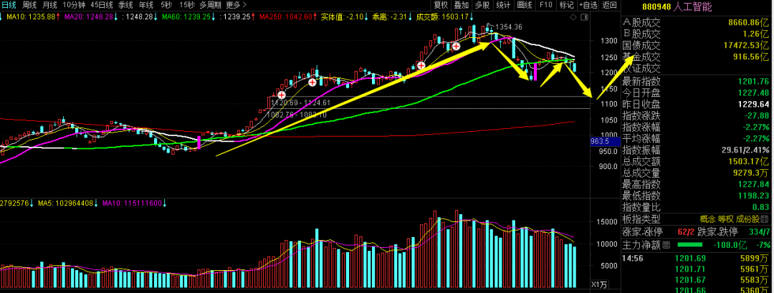Click the 最新指数 value 1201.76
Image resolution: width=774 pixels, height=293 pixels.
754,82
